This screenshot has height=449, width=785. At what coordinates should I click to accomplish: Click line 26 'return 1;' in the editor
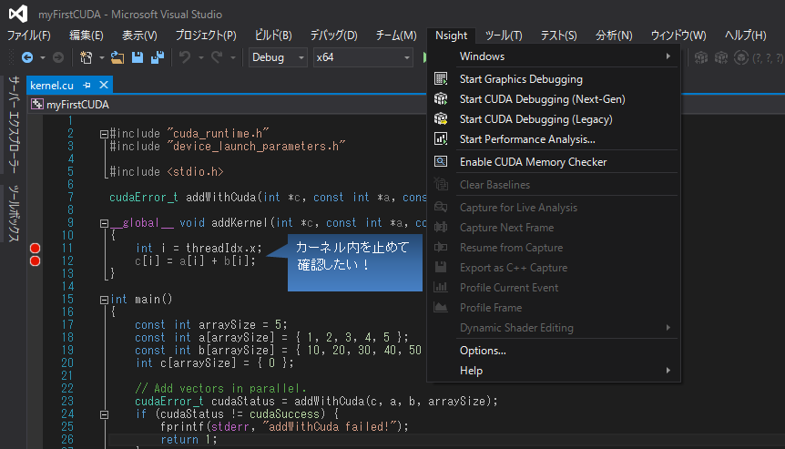click(189, 440)
